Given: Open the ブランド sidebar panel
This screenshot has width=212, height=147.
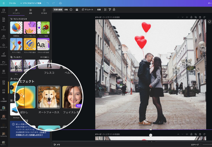Looking at the screenshot, I should click(x=4, y=37).
